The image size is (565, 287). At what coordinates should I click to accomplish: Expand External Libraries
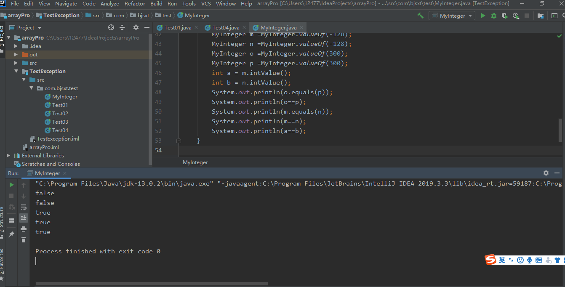pos(8,155)
